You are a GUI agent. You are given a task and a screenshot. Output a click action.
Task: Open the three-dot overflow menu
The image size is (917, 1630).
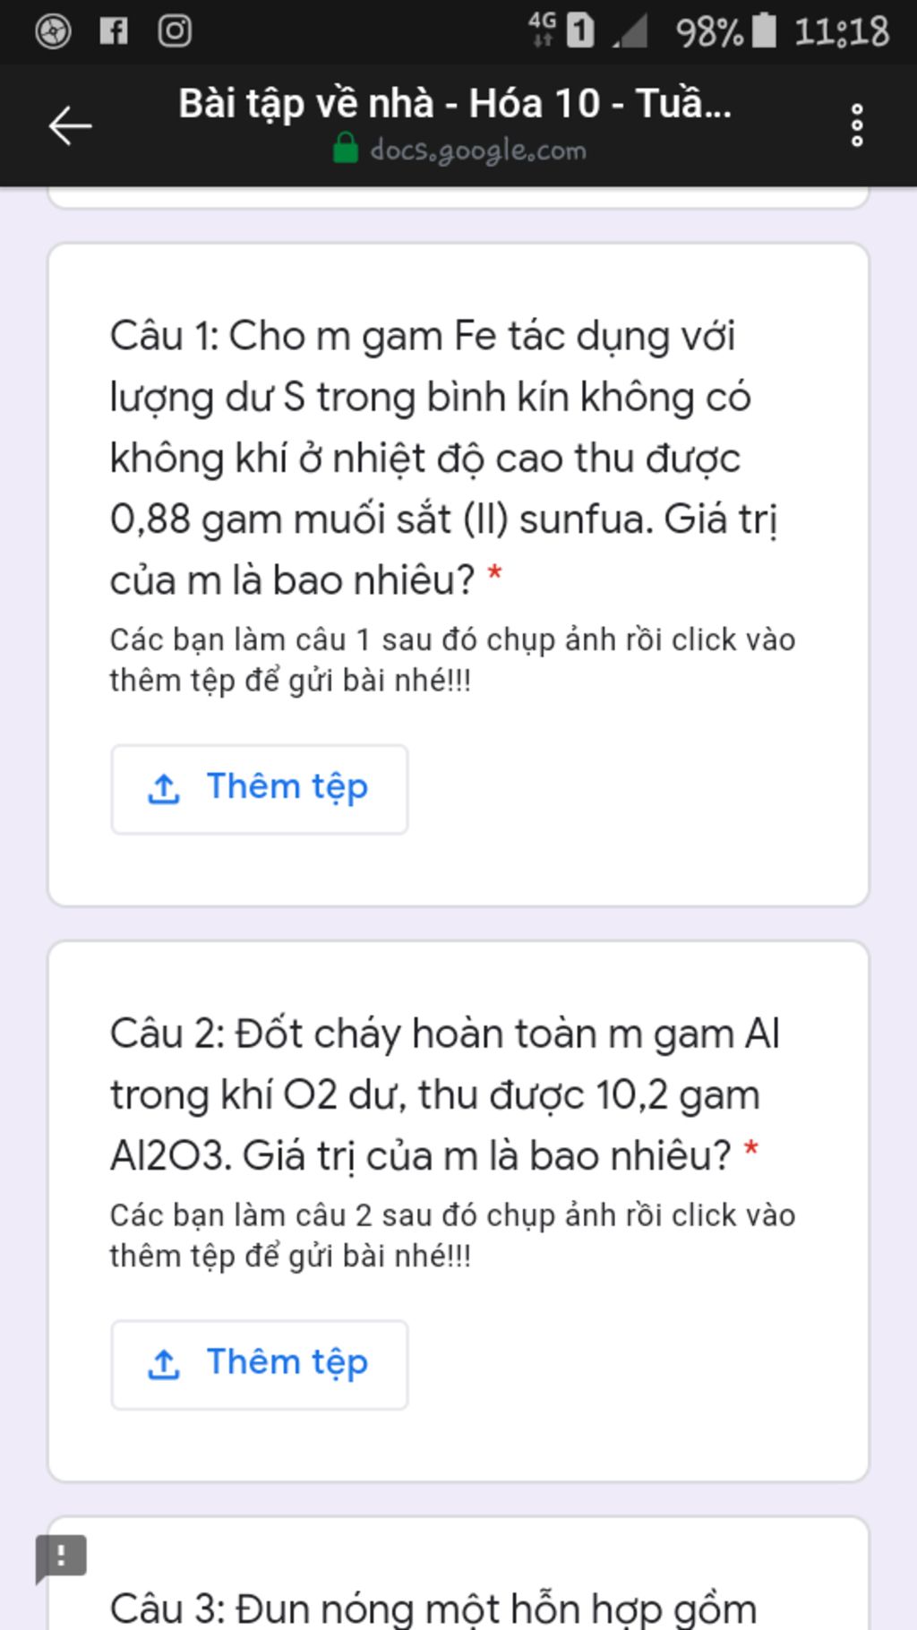click(857, 124)
